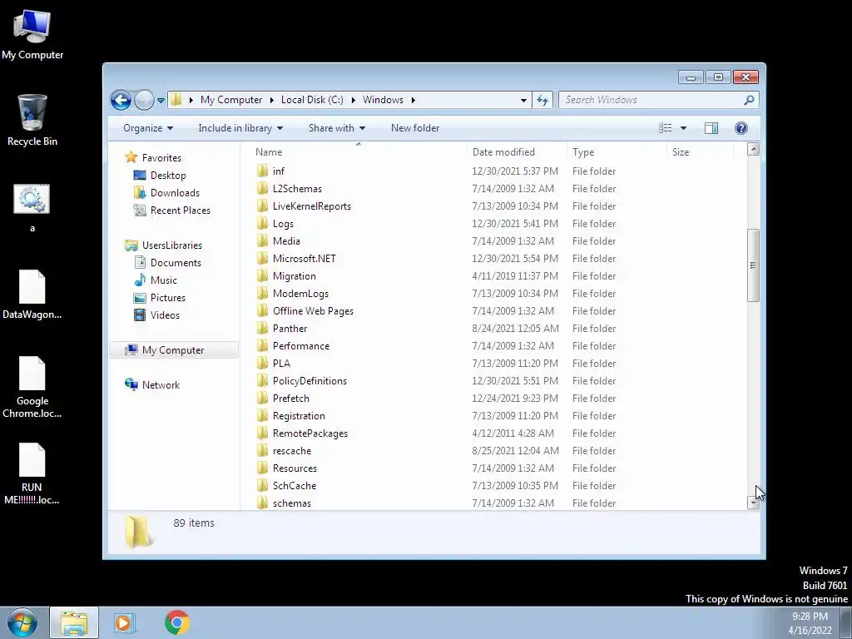Select the Panther folder icon
Image resolution: width=852 pixels, height=639 pixels.
point(262,328)
